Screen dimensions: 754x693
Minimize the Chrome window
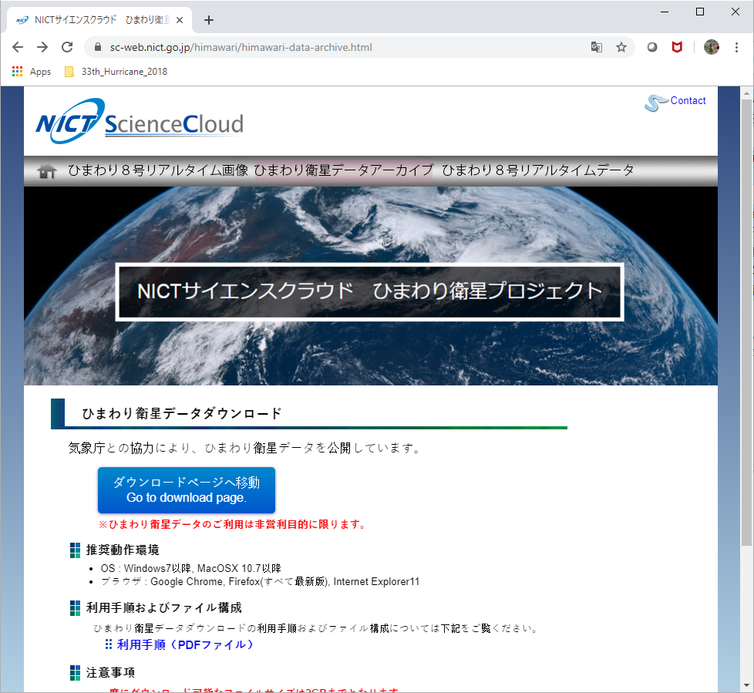tap(665, 12)
